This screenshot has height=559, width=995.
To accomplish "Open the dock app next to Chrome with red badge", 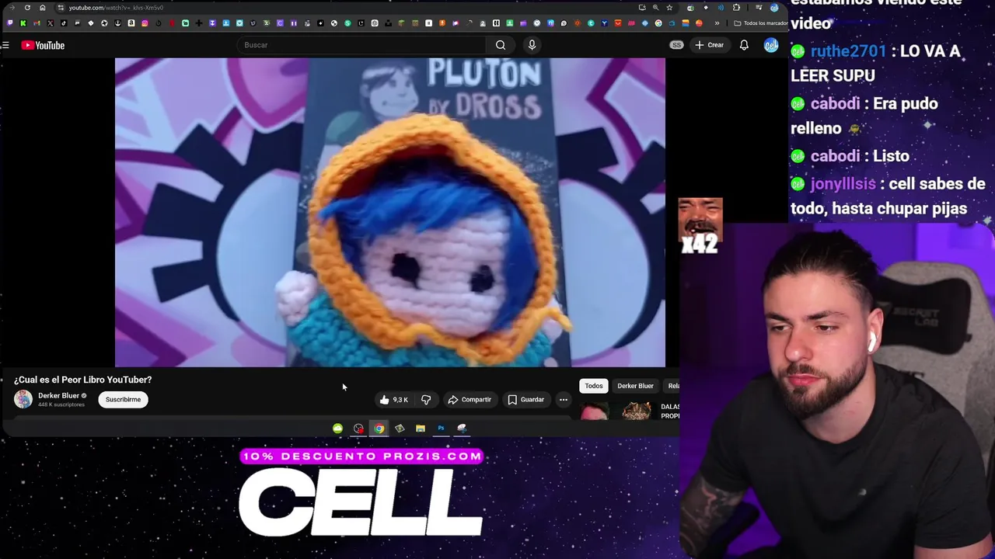I will point(358,429).
